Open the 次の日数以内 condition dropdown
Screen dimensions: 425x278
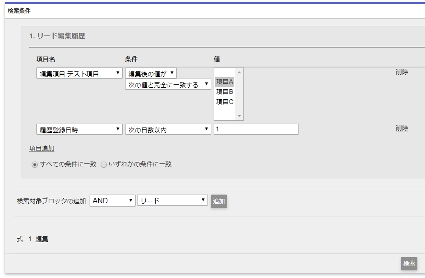tap(168, 129)
